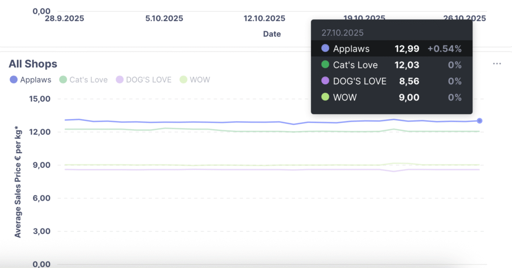The image size is (512, 268).
Task: Enable the DOG'S LOVE series legend label
Action: (x=148, y=80)
